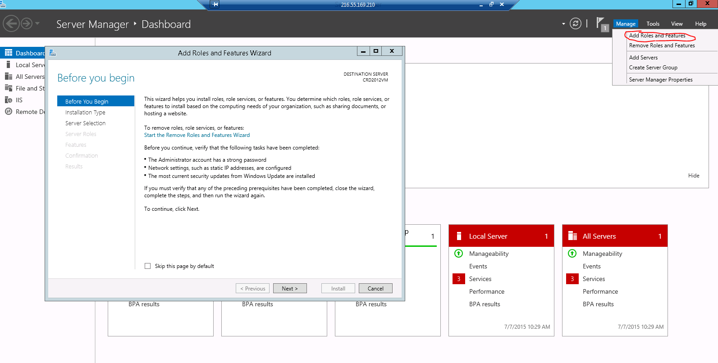This screenshot has width=718, height=363.
Task: Click the forward navigation arrow icon
Action: tap(27, 23)
